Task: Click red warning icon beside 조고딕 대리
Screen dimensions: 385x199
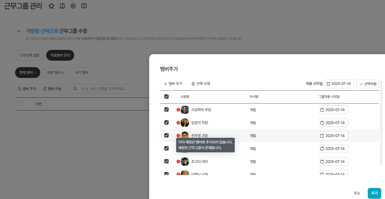Action: click(x=178, y=162)
